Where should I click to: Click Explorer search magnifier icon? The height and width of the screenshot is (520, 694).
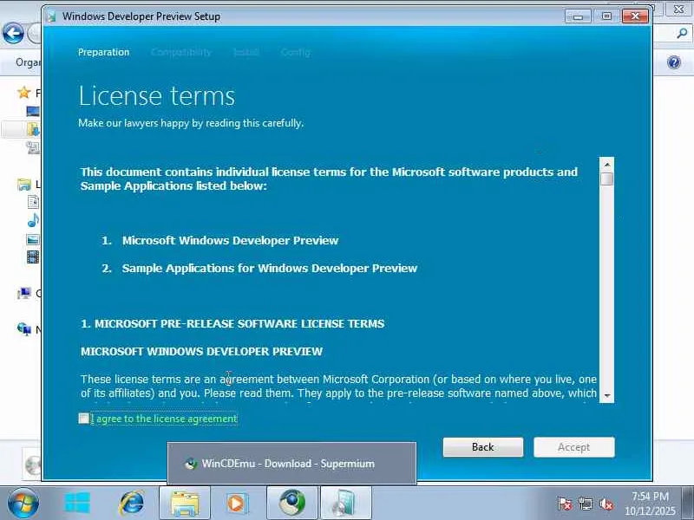[x=682, y=33]
